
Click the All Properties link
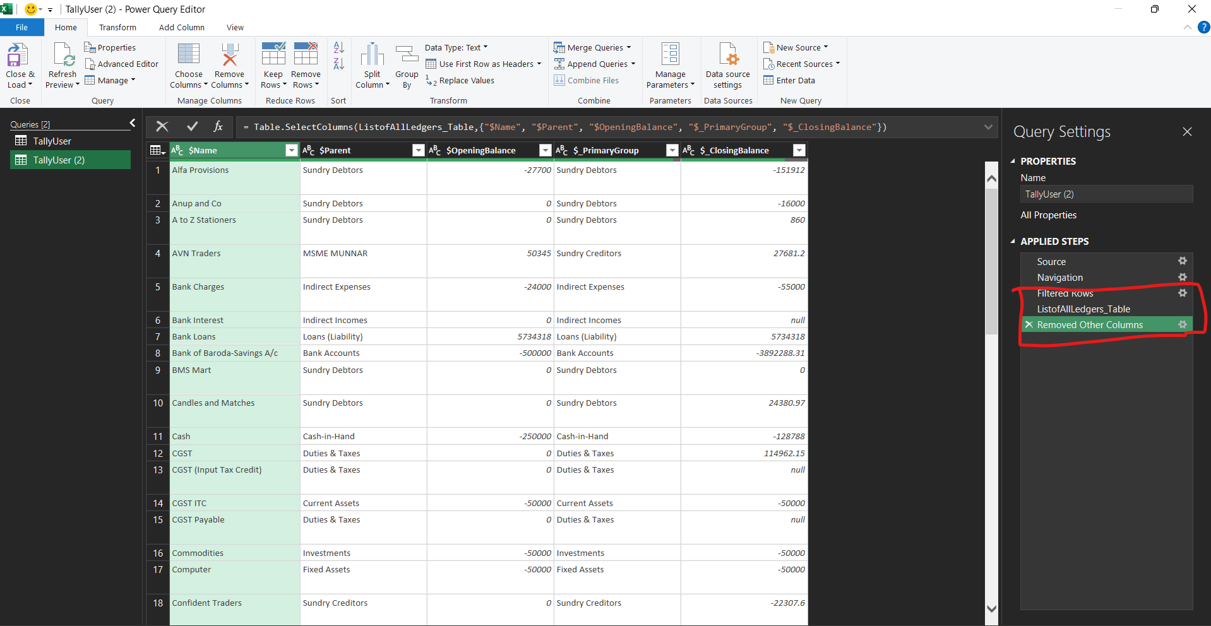pyautogui.click(x=1048, y=215)
